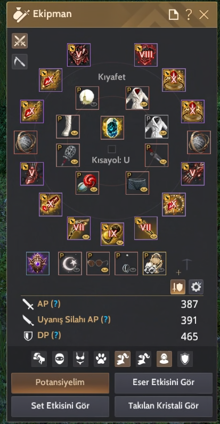The width and height of the screenshot is (220, 424).
Task: Open the gear settings cog icon
Action: (x=196, y=287)
